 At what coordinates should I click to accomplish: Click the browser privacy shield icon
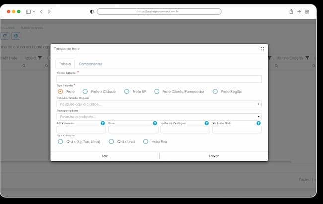click(x=92, y=12)
